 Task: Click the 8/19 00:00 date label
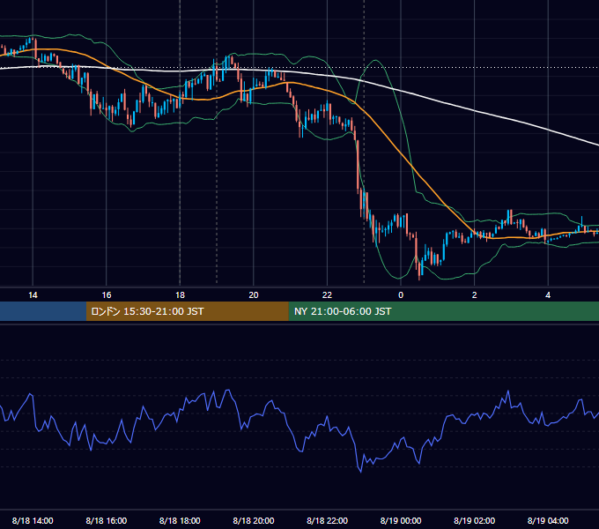point(401,520)
